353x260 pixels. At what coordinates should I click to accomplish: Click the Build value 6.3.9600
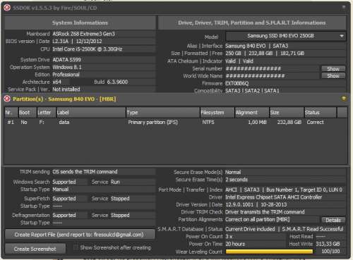(117, 82)
